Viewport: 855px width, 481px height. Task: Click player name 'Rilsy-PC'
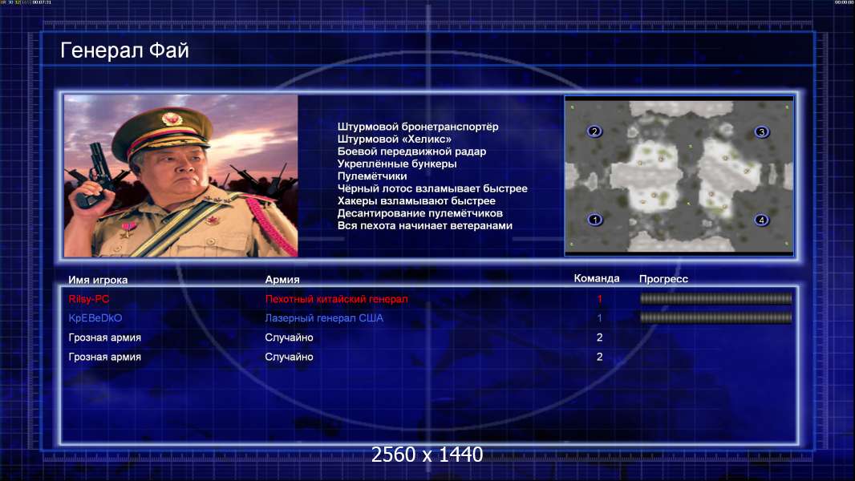coord(89,299)
